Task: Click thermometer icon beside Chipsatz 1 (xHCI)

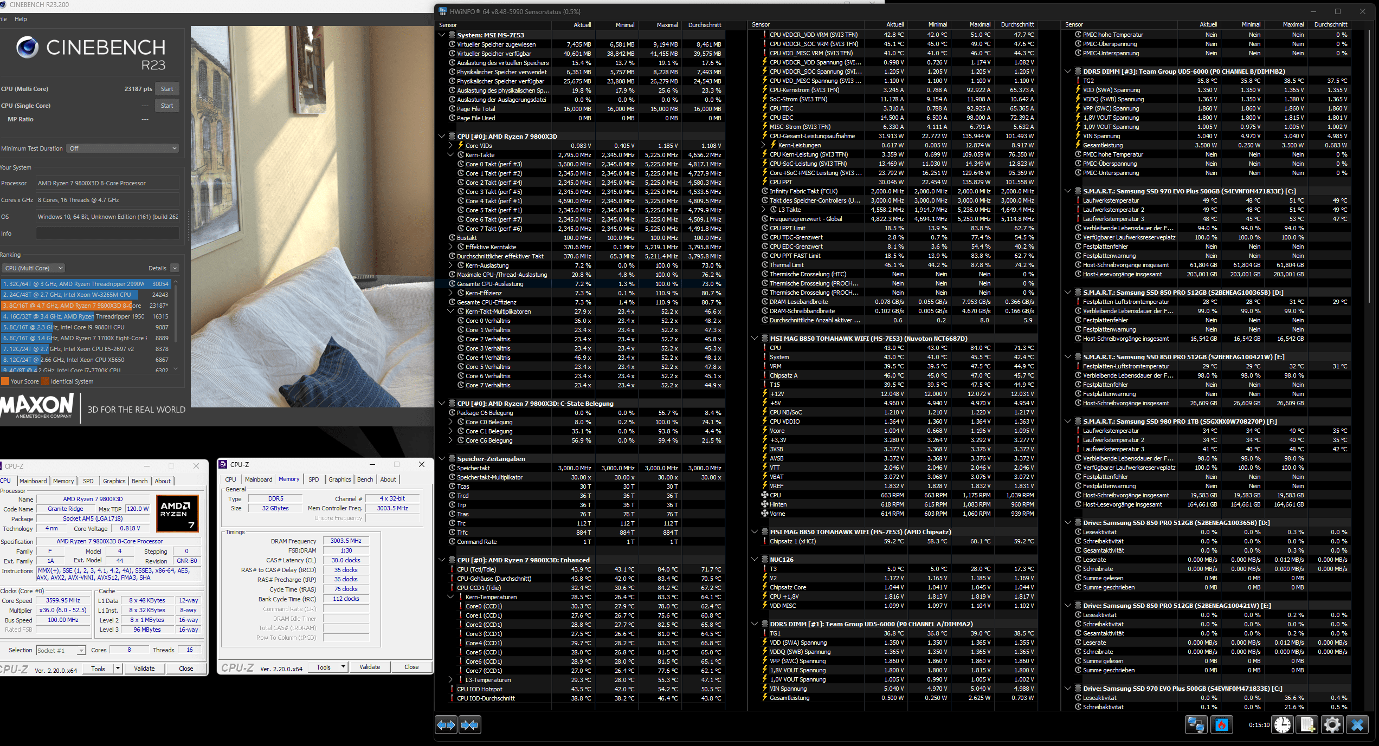Action: (x=765, y=541)
